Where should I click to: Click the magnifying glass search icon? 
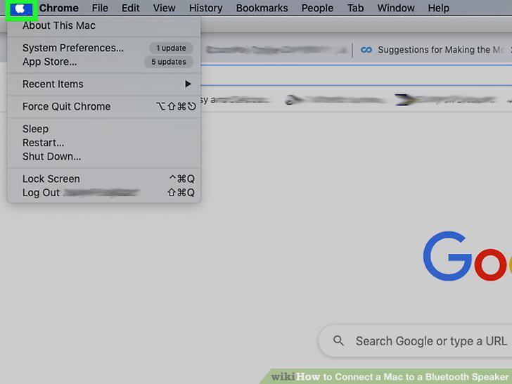(x=338, y=341)
